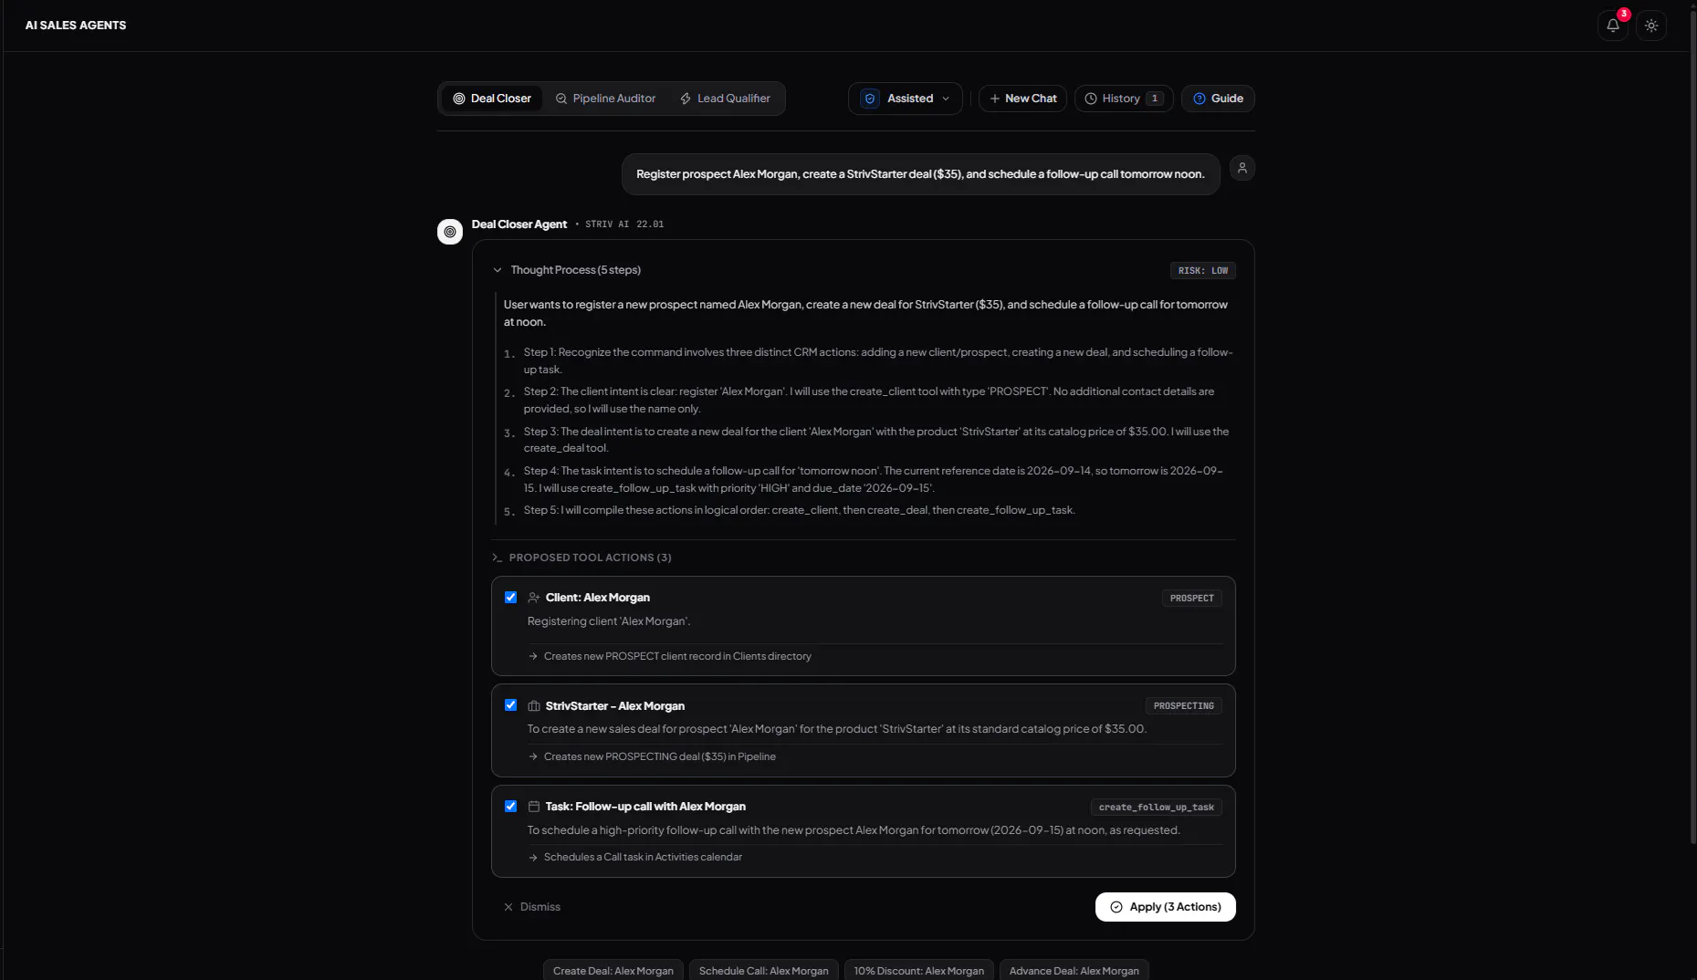Uncheck the Follow-up call task action
Image resolution: width=1697 pixels, height=980 pixels.
point(510,807)
